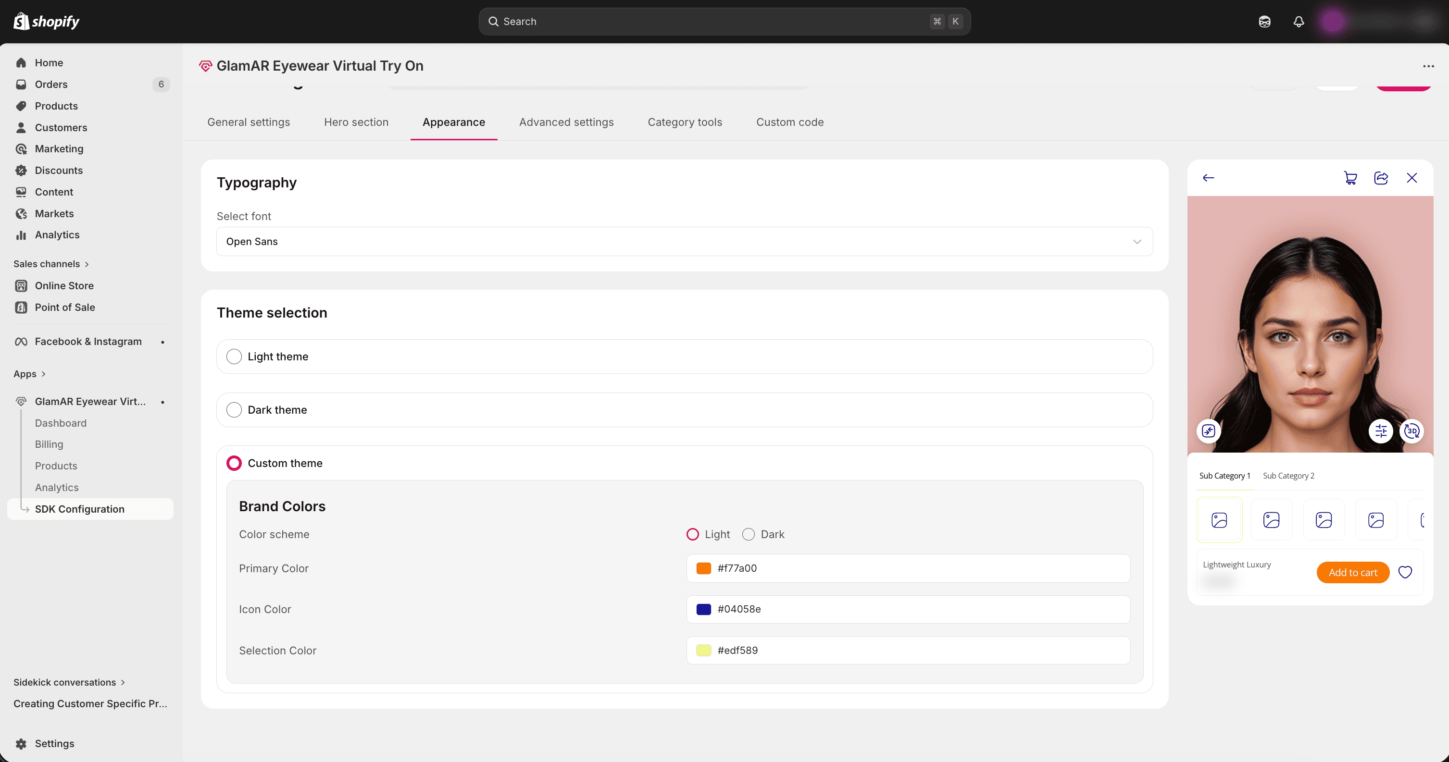This screenshot has width=1449, height=762.
Task: Click the Primary Color orange swatch
Action: 703,568
